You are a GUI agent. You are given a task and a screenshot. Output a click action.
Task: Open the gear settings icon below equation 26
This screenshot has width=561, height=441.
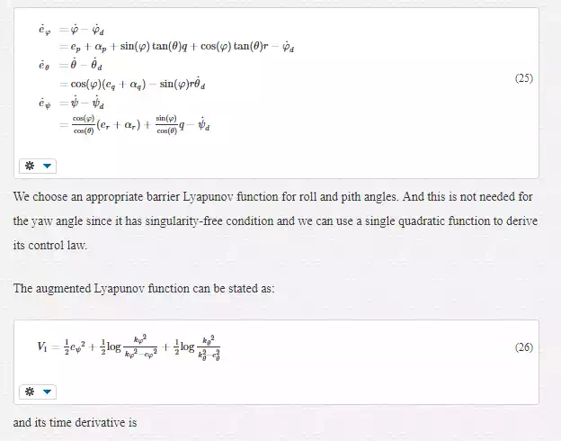coord(30,391)
